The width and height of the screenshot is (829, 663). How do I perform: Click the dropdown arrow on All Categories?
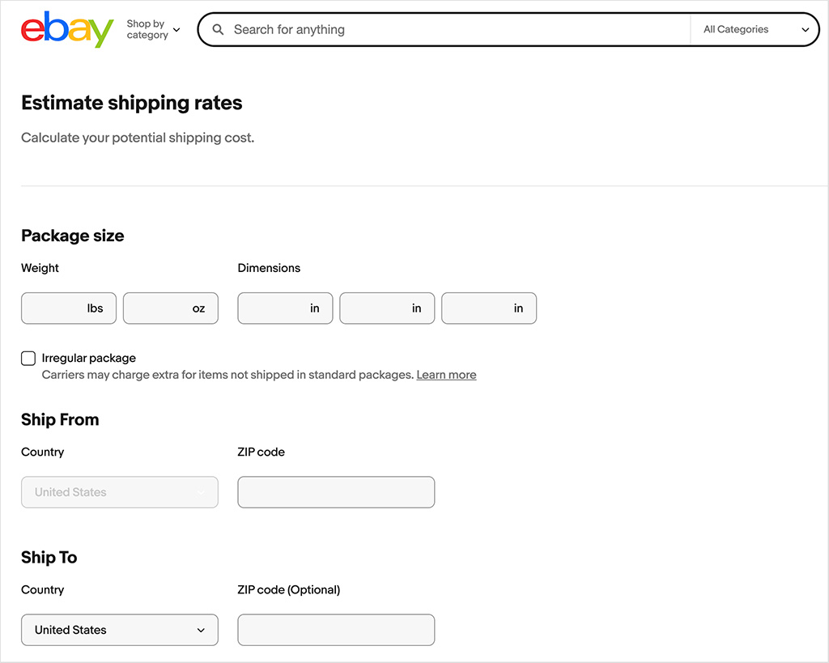click(x=806, y=29)
